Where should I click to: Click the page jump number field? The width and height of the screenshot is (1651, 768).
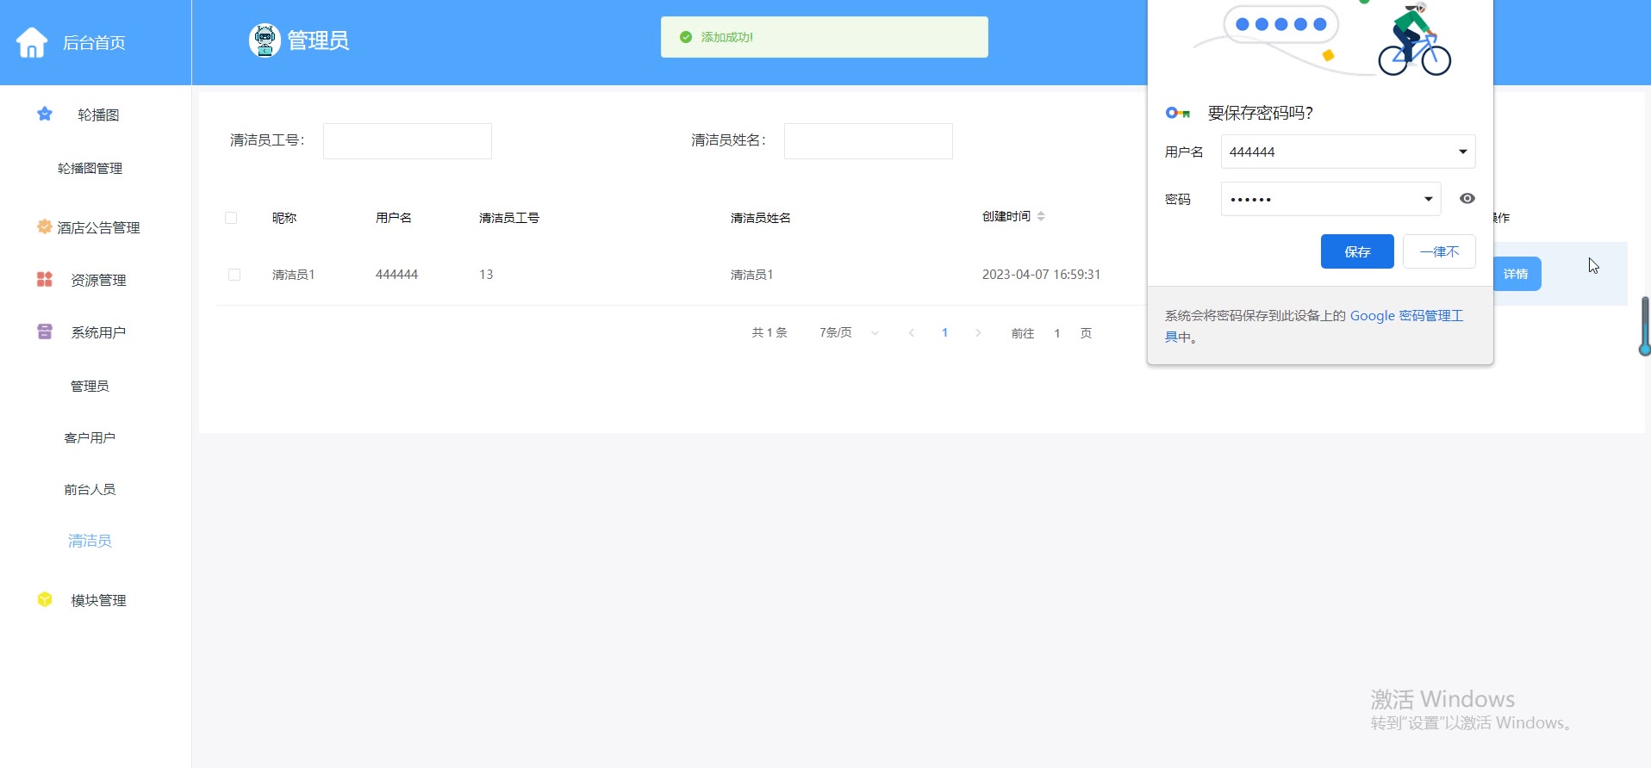pos(1057,333)
